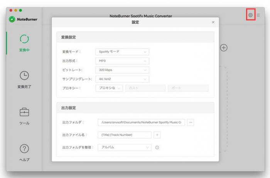270x178 pixels.
Task: Open the 変換モード dropdown
Action: pos(122,52)
